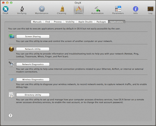The width and height of the screenshot is (156, 126).
Task: Launch Screen Sharing with its button
Action: point(33,36)
